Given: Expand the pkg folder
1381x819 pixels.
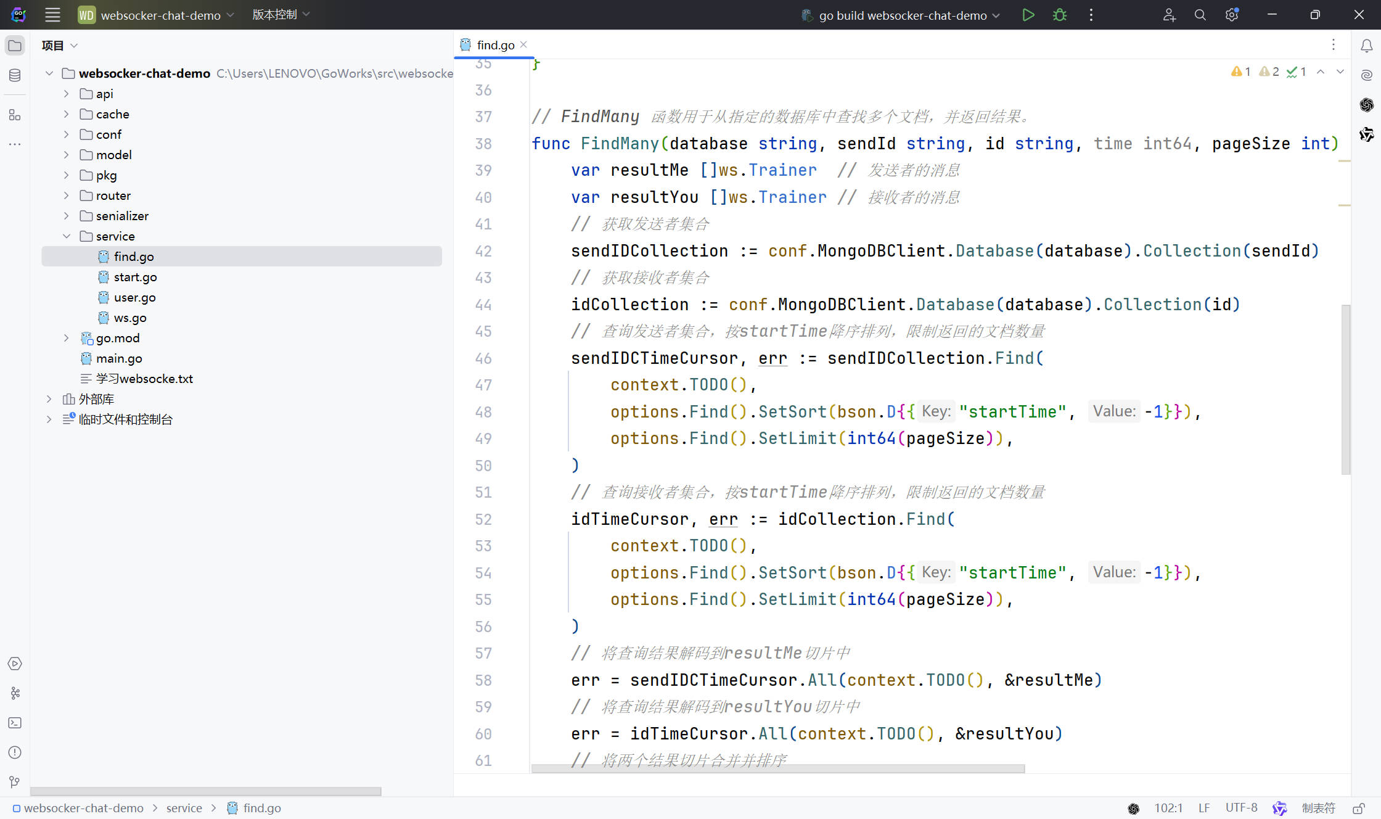Looking at the screenshot, I should point(67,175).
